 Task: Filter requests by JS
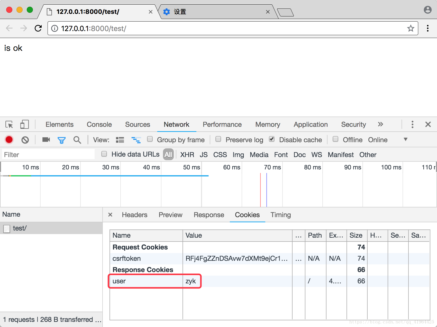tap(204, 155)
